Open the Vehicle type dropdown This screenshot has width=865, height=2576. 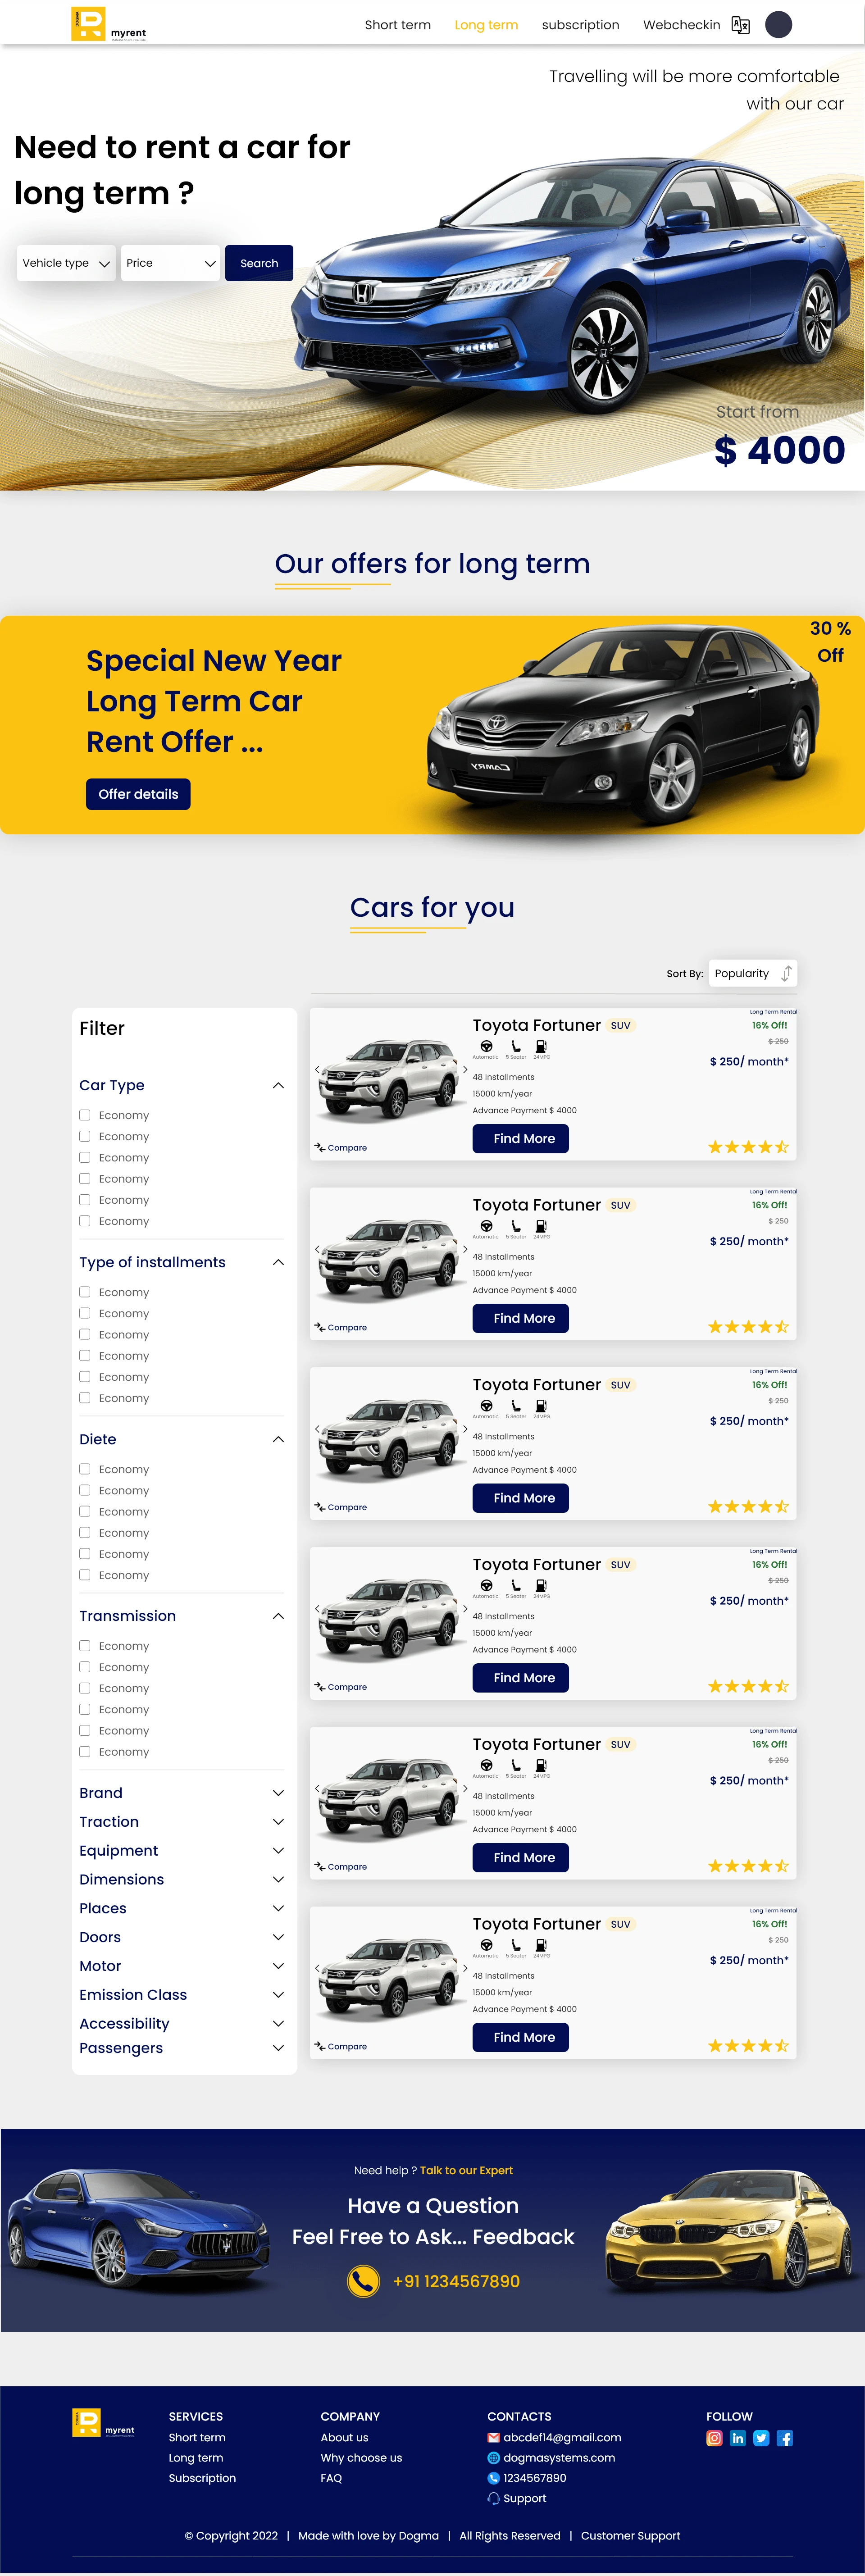pyautogui.click(x=66, y=263)
